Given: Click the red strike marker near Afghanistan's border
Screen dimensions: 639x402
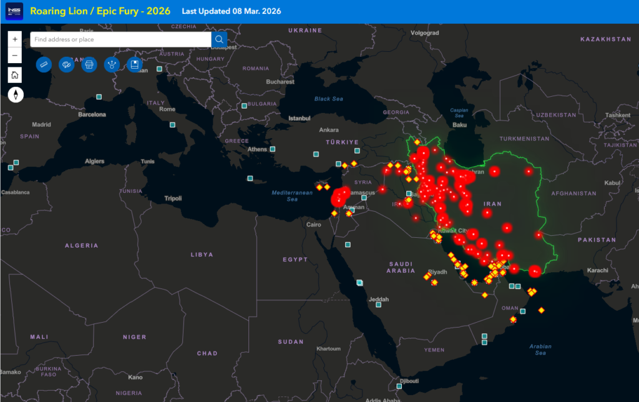Looking at the screenshot, I should (539, 235).
